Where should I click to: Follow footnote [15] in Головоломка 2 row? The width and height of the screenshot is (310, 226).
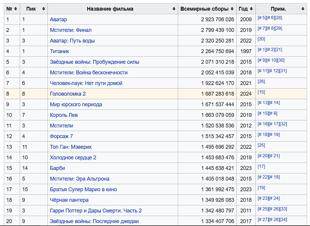(x=261, y=92)
